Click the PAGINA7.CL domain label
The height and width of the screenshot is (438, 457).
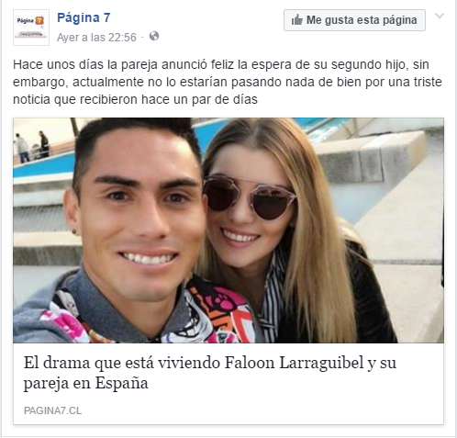[x=52, y=410]
